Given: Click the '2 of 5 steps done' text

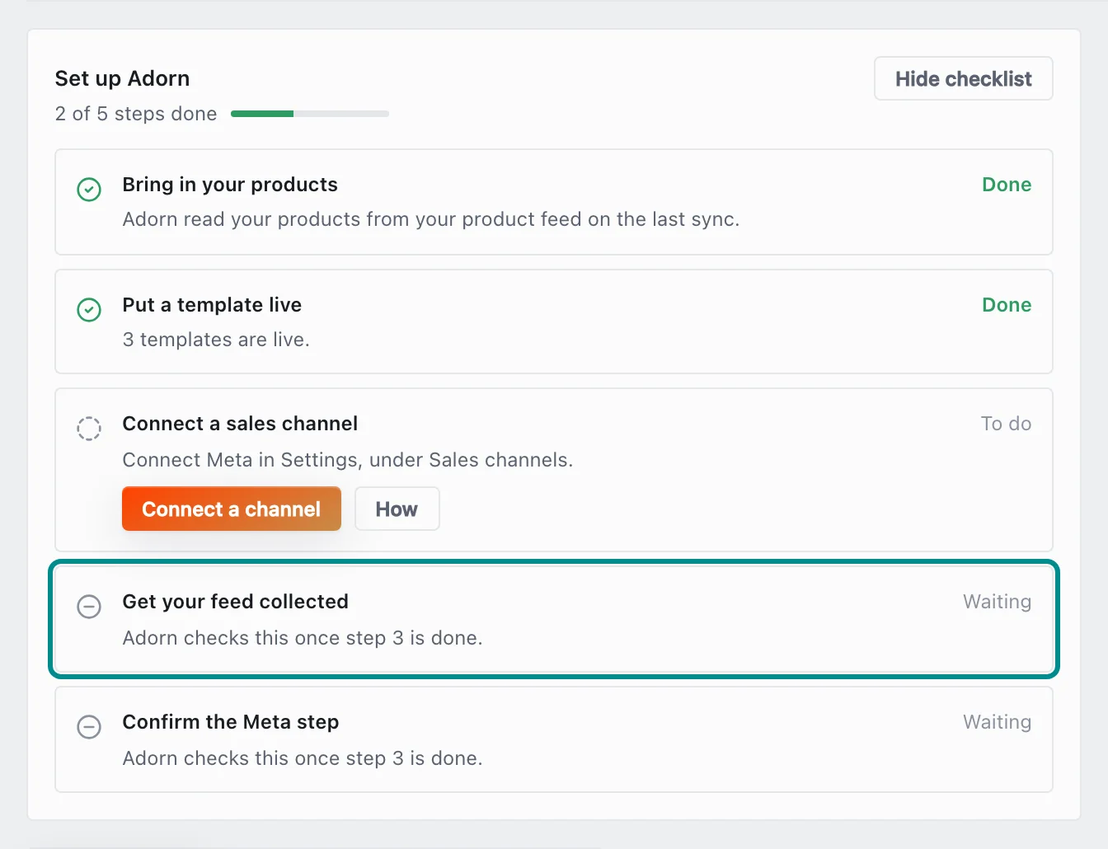Looking at the screenshot, I should click(136, 114).
